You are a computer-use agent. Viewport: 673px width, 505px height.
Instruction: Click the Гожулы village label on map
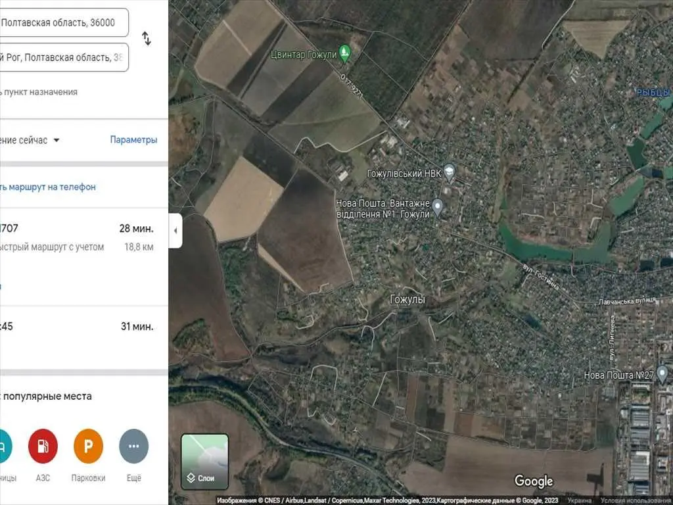[x=407, y=299]
